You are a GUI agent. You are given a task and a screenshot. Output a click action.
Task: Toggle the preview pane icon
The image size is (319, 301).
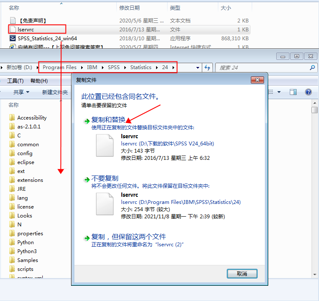[293, 92]
